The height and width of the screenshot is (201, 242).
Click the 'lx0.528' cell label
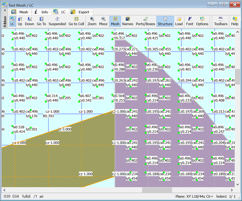(19, 127)
